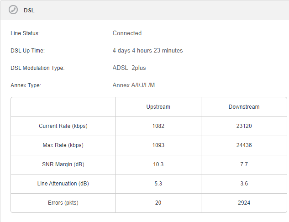Click the Annex A/I/J/L/M value

(x=134, y=85)
